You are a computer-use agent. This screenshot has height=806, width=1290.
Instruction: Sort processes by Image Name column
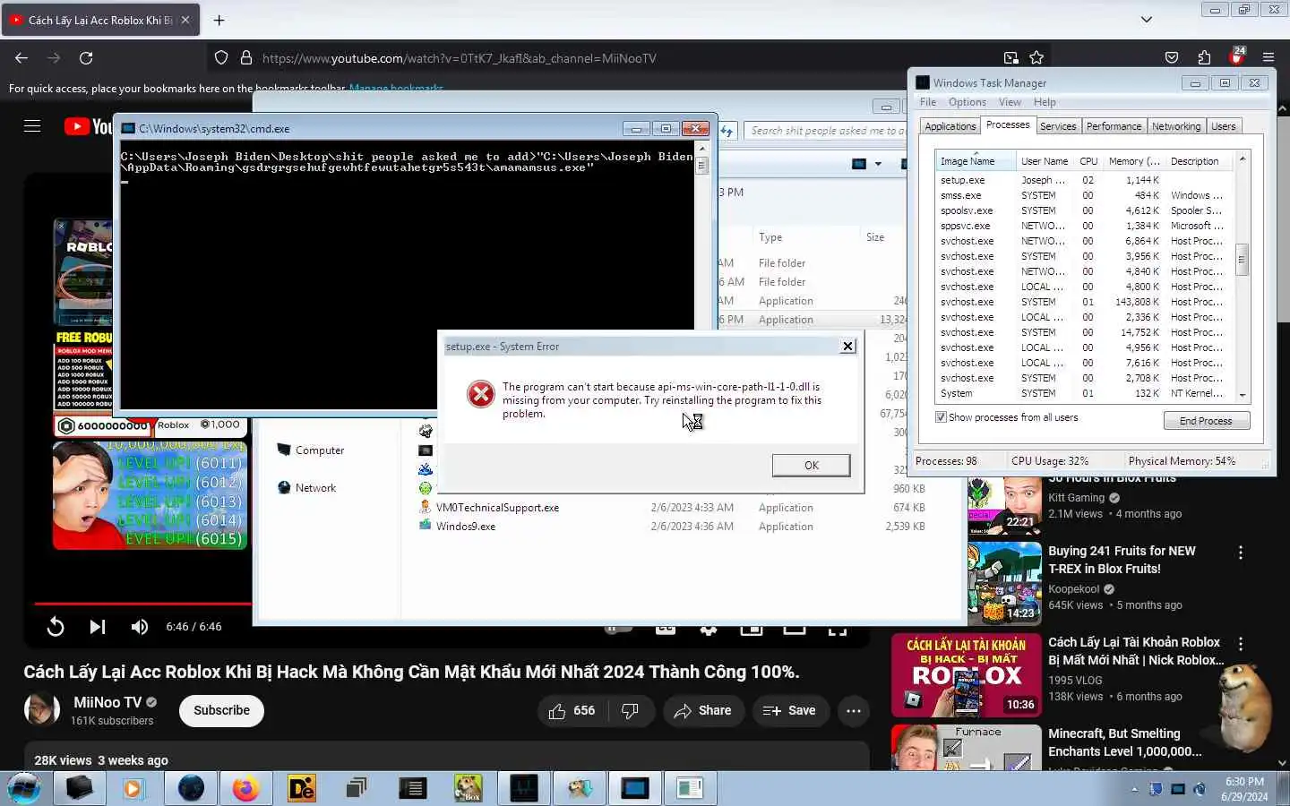click(x=975, y=161)
